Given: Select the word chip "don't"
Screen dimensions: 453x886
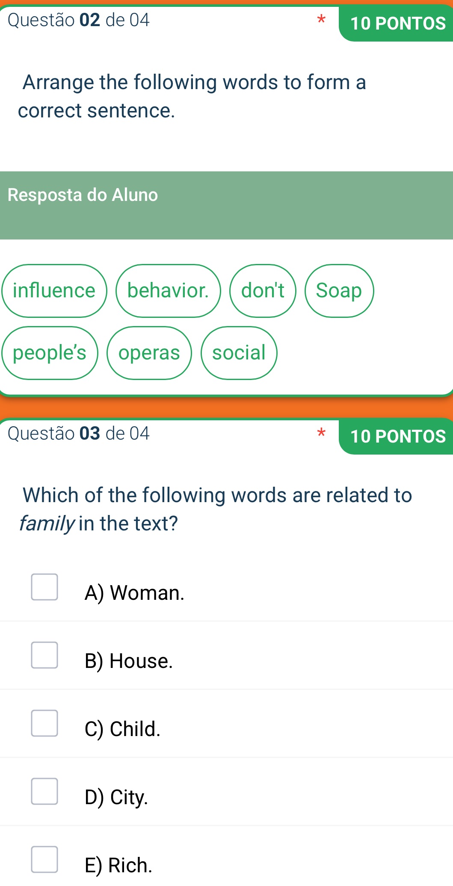Looking at the screenshot, I should pos(262,290).
